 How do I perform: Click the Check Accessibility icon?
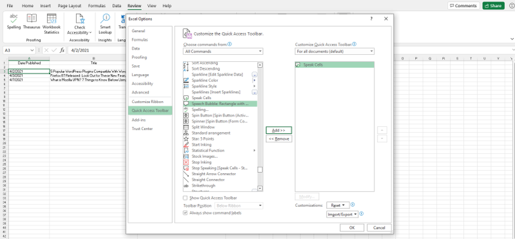pyautogui.click(x=80, y=19)
